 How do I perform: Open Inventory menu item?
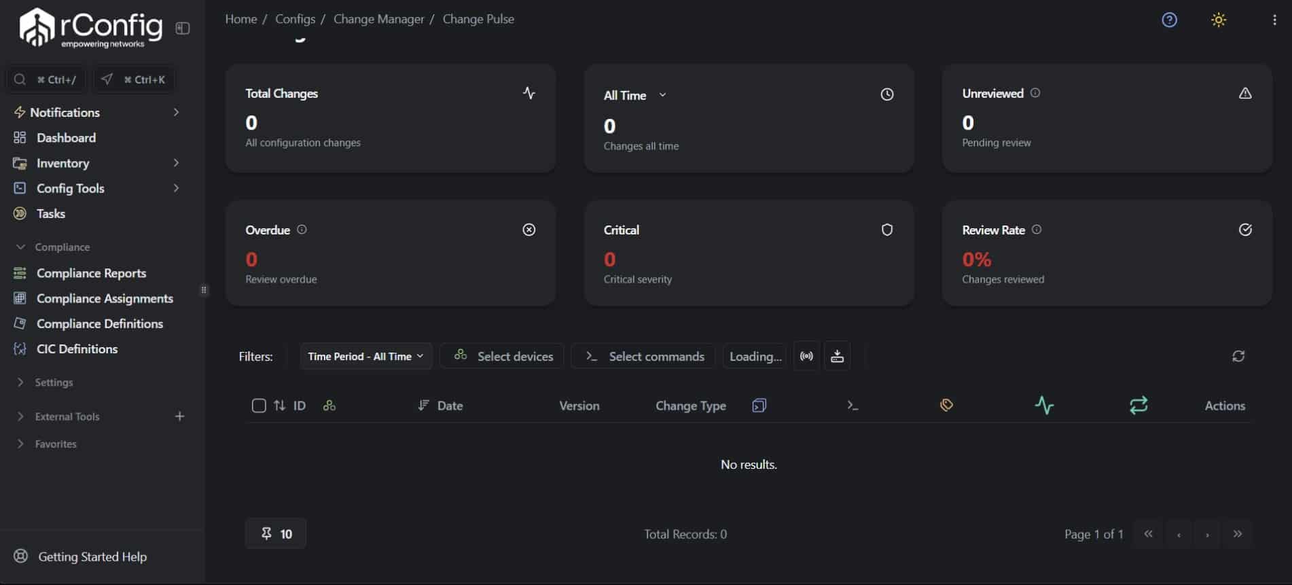pyautogui.click(x=62, y=163)
